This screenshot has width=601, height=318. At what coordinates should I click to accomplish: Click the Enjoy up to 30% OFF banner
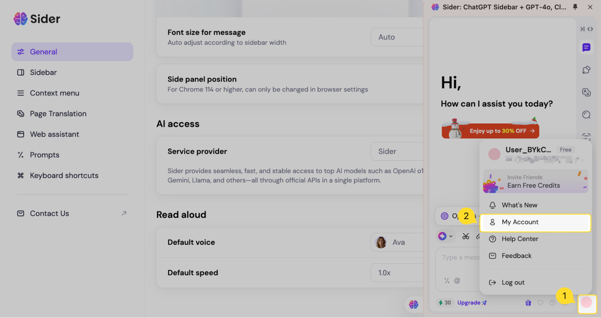point(490,130)
